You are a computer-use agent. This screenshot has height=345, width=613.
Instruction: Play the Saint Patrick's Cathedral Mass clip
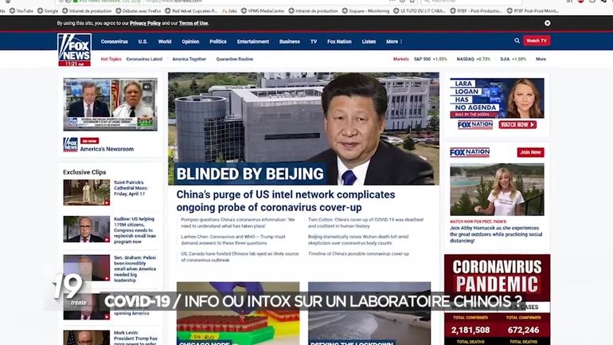86,192
